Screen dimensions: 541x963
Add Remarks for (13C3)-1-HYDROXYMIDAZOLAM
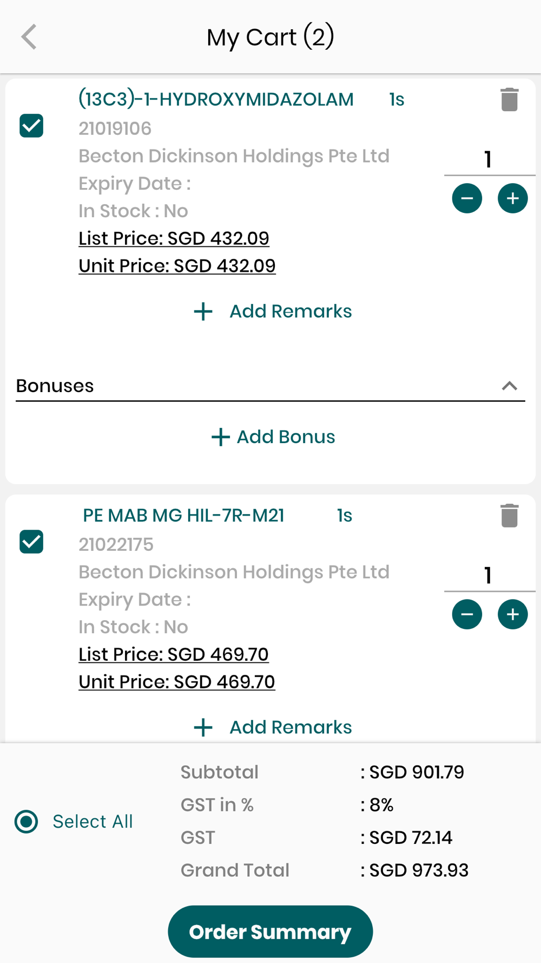[273, 311]
